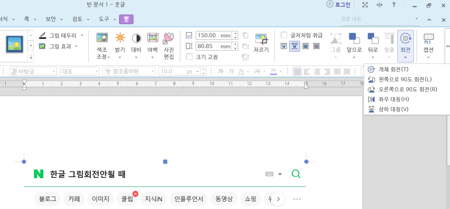Click the 동영상 pill in the image
Screen dimensions: 450x209
coord(224,199)
